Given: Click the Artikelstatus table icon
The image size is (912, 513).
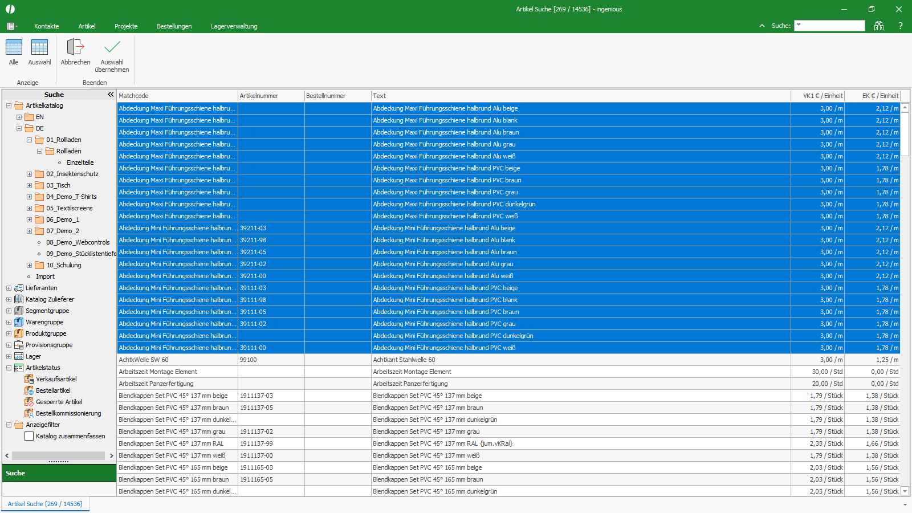Looking at the screenshot, I should (19, 368).
